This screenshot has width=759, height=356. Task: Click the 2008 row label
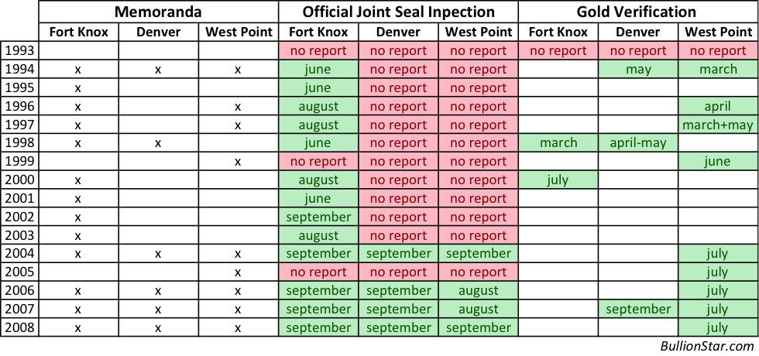point(19,327)
